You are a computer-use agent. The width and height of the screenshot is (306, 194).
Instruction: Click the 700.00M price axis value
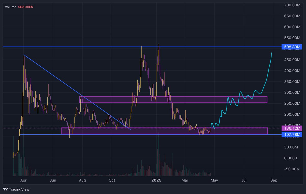pyautogui.click(x=292, y=5)
